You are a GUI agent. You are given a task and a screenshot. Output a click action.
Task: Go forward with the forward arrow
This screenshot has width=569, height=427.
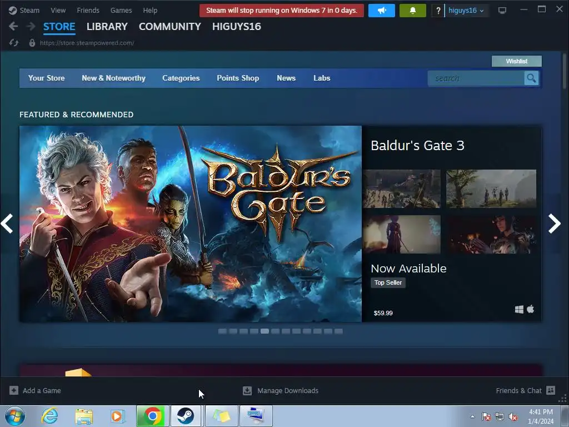coord(31,26)
